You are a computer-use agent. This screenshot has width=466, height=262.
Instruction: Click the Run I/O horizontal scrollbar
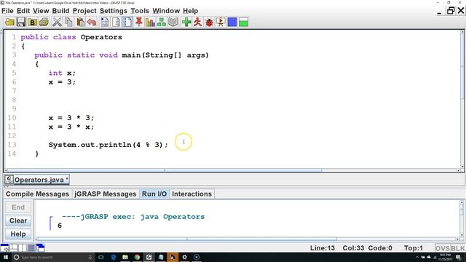(187, 239)
